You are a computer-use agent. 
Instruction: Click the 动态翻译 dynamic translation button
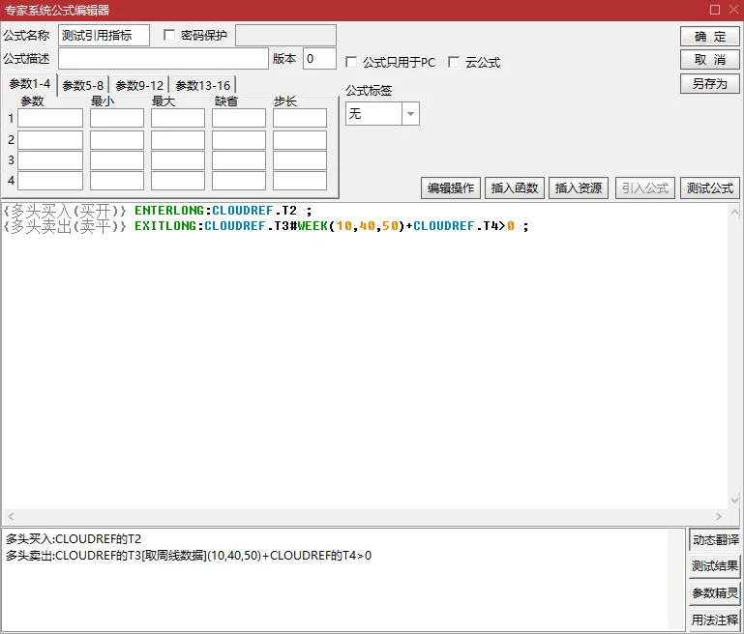715,539
